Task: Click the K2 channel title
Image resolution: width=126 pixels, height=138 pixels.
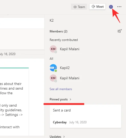Action: [x=51, y=20]
